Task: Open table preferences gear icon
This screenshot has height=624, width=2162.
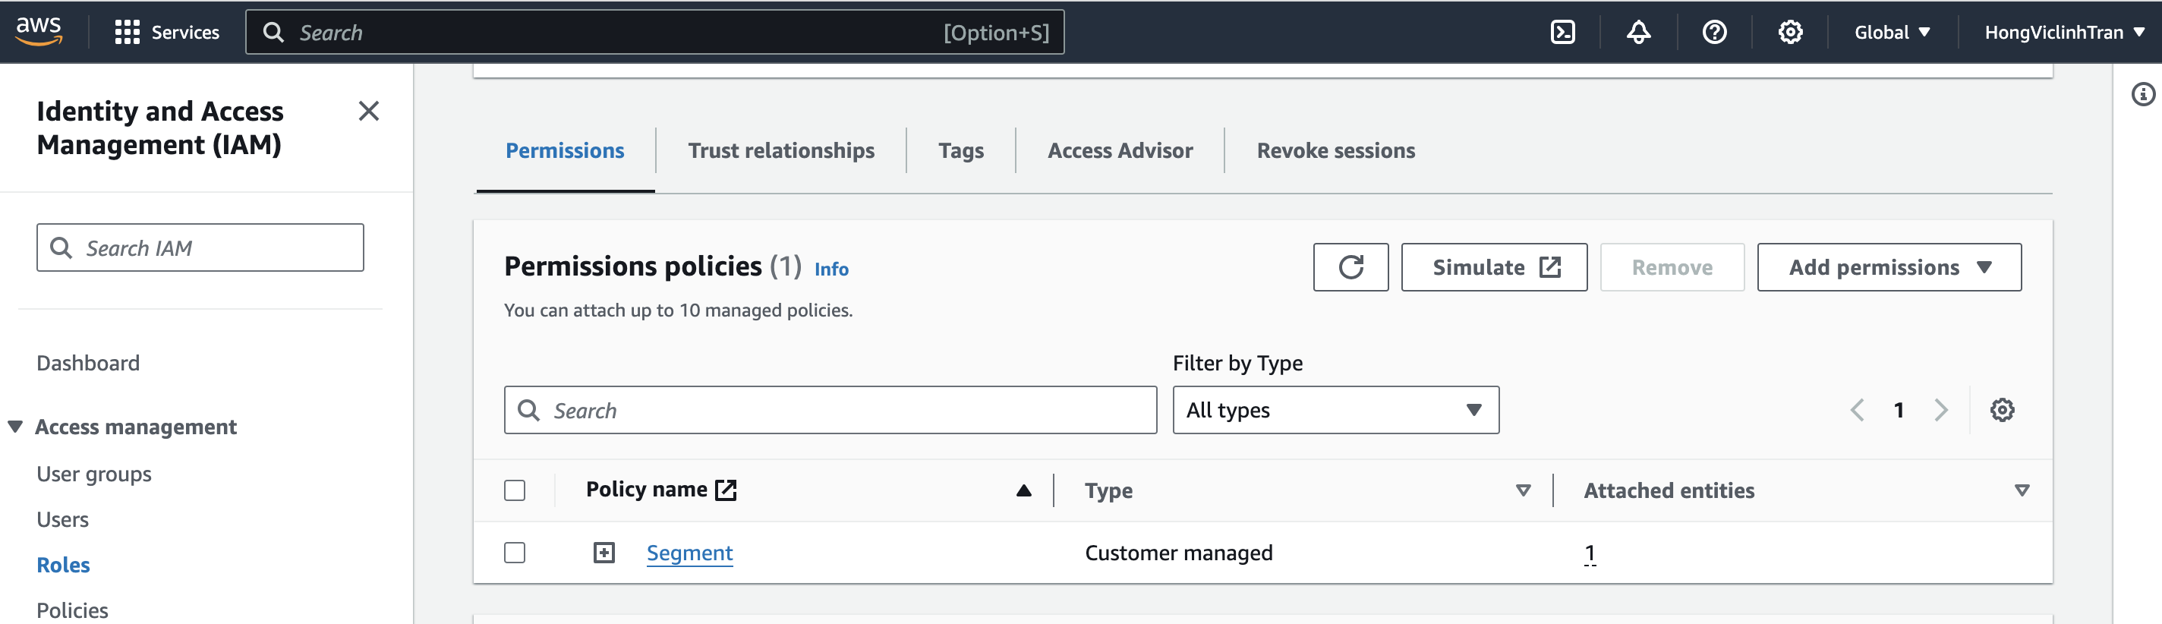Action: pyautogui.click(x=2002, y=410)
